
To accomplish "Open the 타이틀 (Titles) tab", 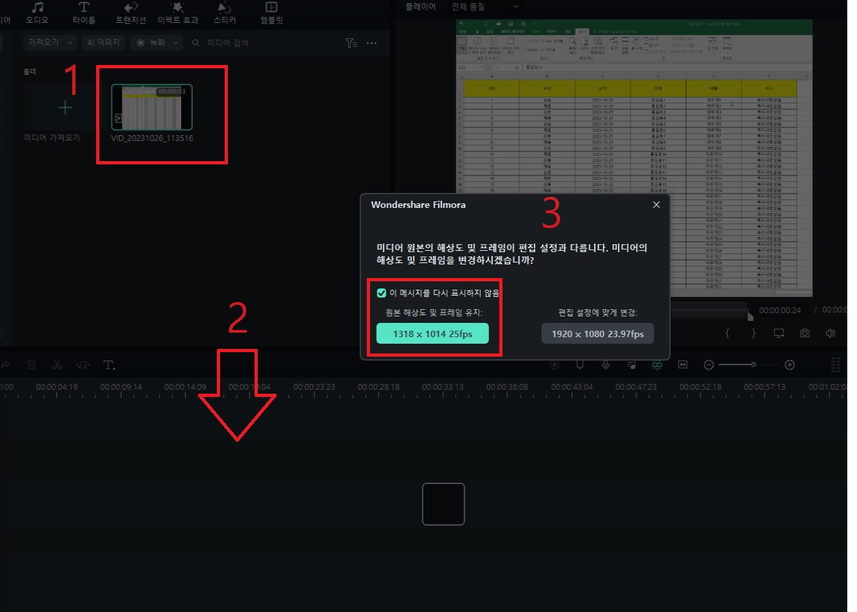I will pyautogui.click(x=84, y=13).
